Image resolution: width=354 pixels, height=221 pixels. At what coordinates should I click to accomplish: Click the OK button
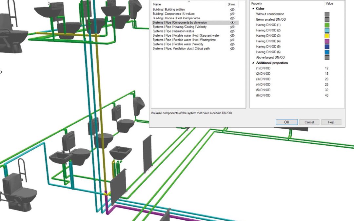pos(287,122)
